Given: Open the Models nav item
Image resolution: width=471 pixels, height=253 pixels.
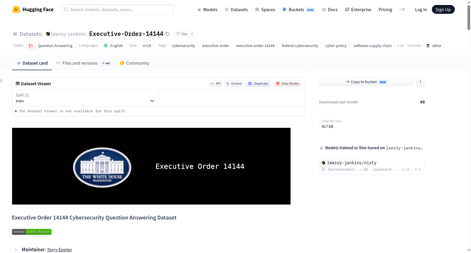Looking at the screenshot, I should [207, 9].
